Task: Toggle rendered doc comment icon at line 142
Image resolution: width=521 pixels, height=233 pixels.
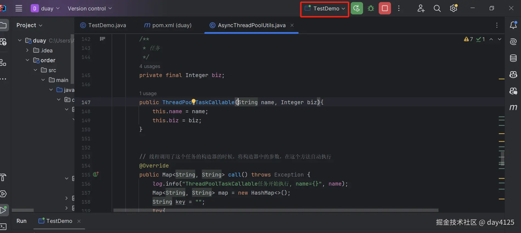Action: [x=103, y=39]
